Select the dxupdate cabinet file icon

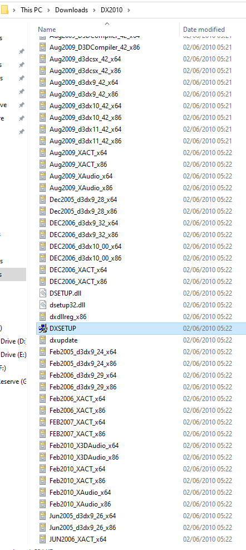(43, 340)
